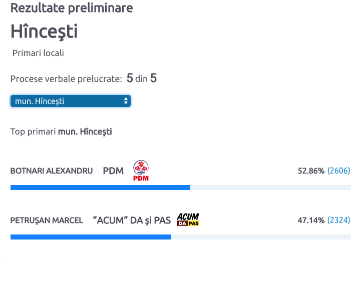Click the Primari locali subtitle
This screenshot has width=359, height=282.
coord(38,53)
